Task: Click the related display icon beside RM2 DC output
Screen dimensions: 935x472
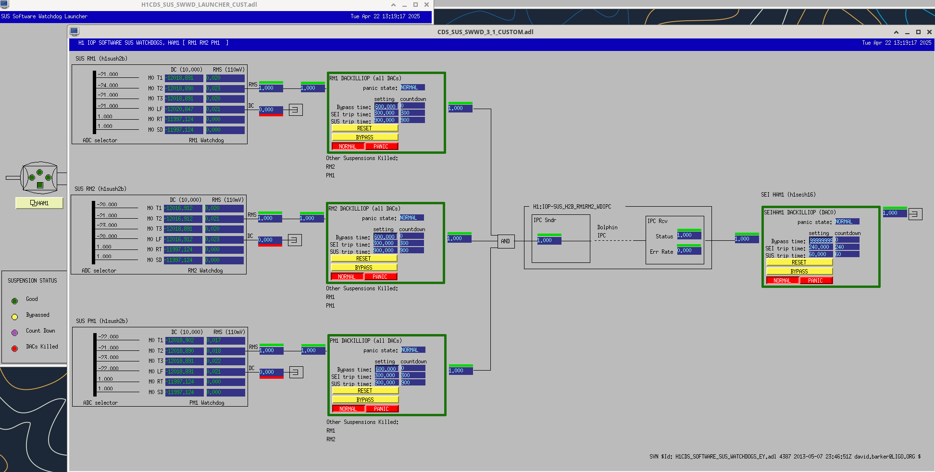Action: click(294, 240)
